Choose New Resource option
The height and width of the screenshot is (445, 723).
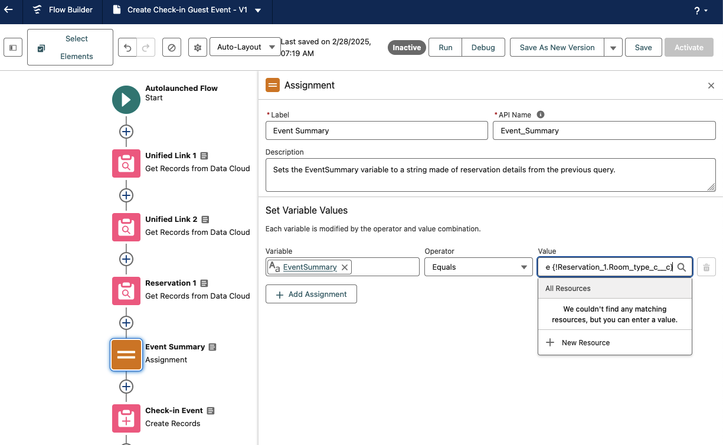(x=615, y=343)
